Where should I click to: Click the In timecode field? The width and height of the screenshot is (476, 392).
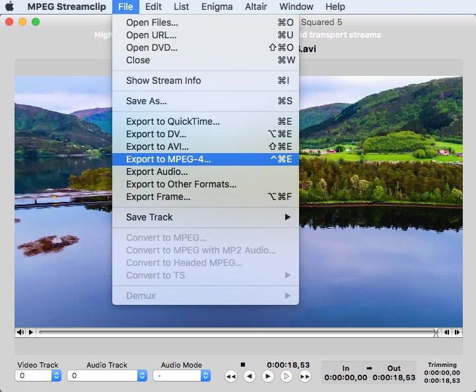coord(346,378)
